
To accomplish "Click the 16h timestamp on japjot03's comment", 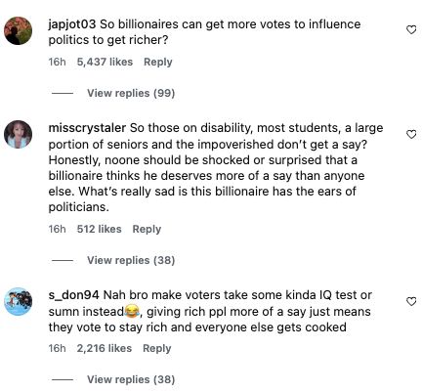I will click(57, 62).
